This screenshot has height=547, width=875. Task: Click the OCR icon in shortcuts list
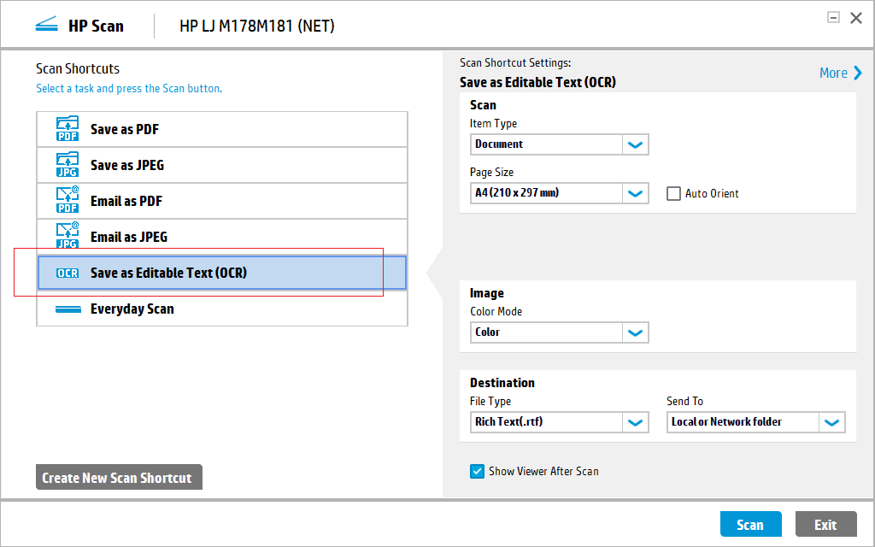pos(67,273)
